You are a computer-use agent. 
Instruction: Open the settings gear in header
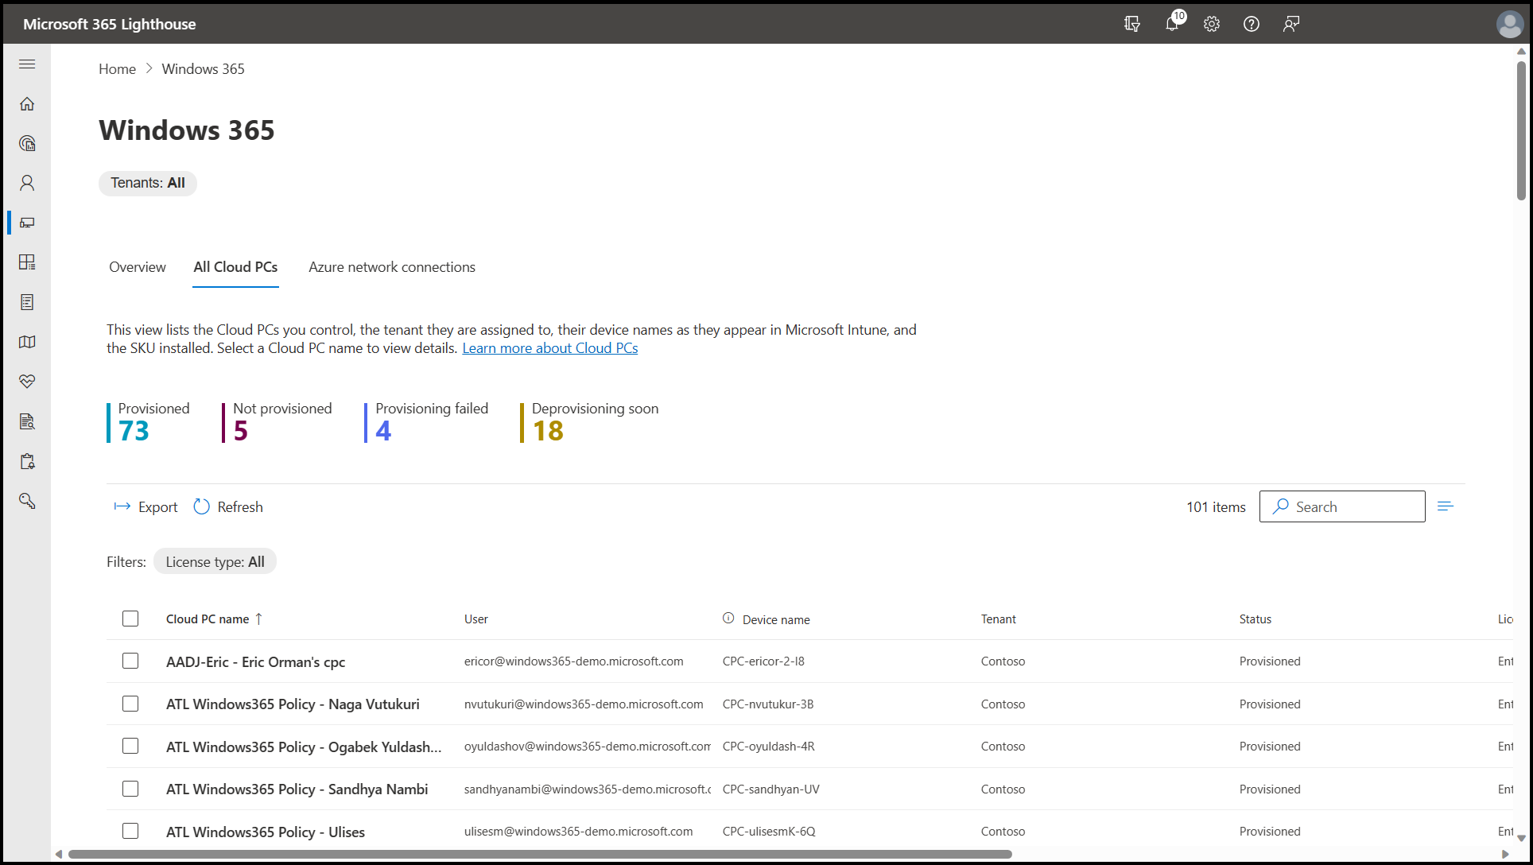[x=1212, y=24]
